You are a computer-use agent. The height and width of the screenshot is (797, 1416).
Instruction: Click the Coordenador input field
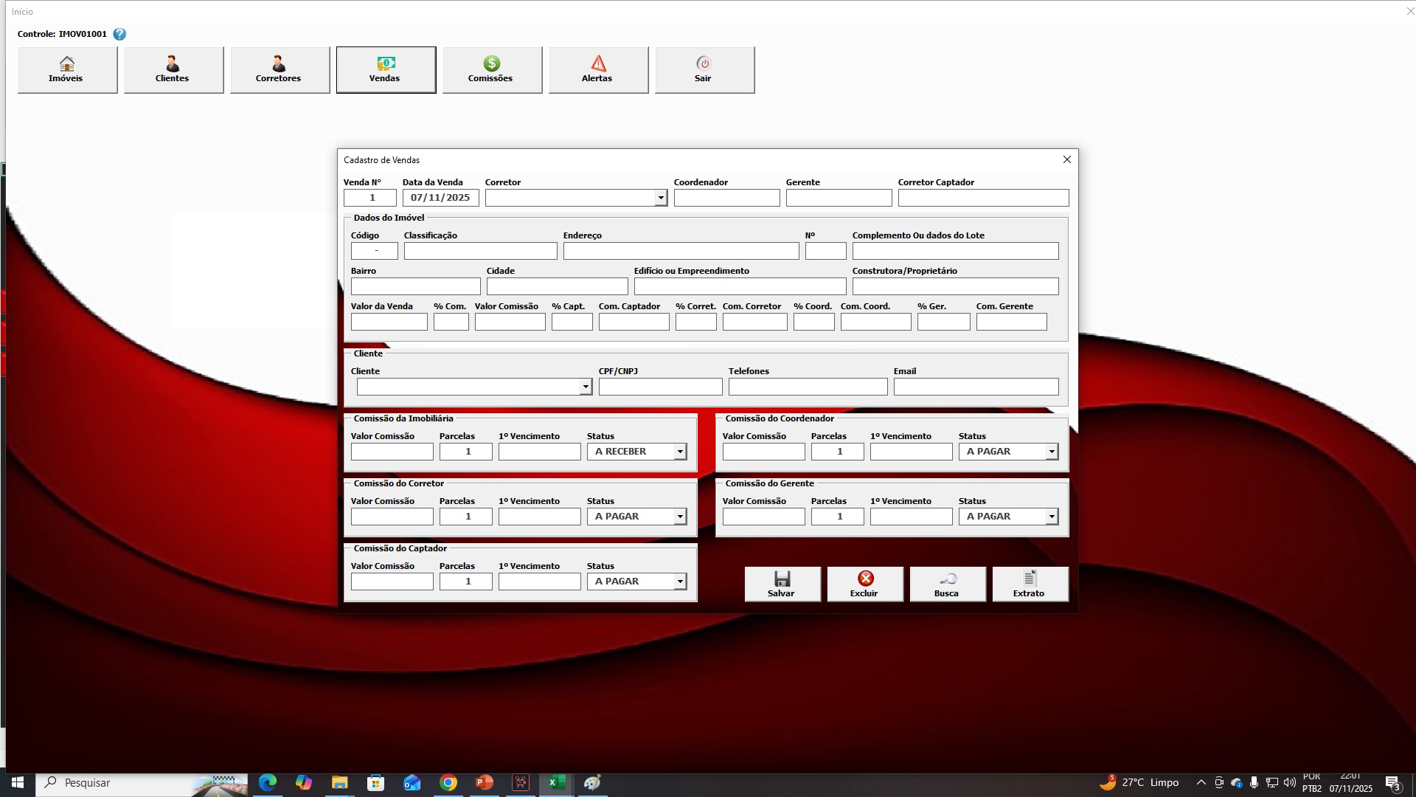tap(726, 198)
